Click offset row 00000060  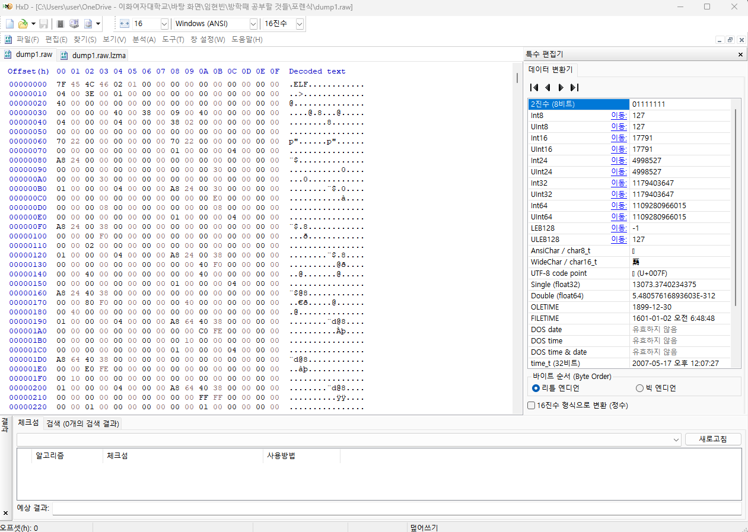tap(27, 141)
